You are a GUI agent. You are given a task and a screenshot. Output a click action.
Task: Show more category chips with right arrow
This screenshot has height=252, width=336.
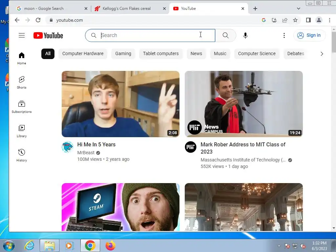coord(322,54)
